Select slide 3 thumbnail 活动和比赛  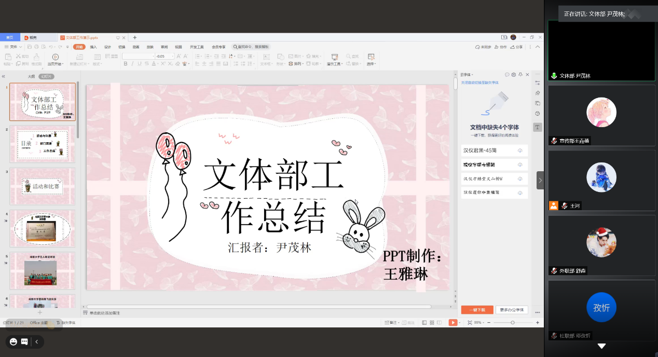[43, 186]
